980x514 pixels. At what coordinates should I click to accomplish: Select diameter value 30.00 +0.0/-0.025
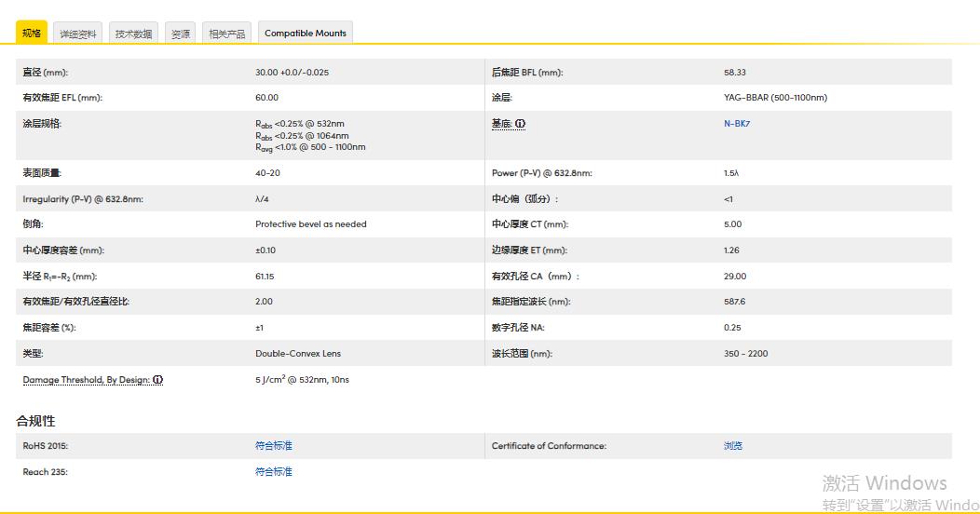pyautogui.click(x=292, y=73)
